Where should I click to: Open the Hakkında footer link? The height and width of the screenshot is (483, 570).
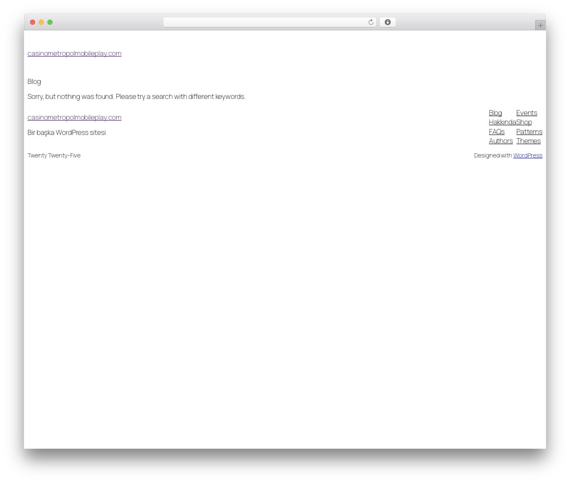pos(502,122)
